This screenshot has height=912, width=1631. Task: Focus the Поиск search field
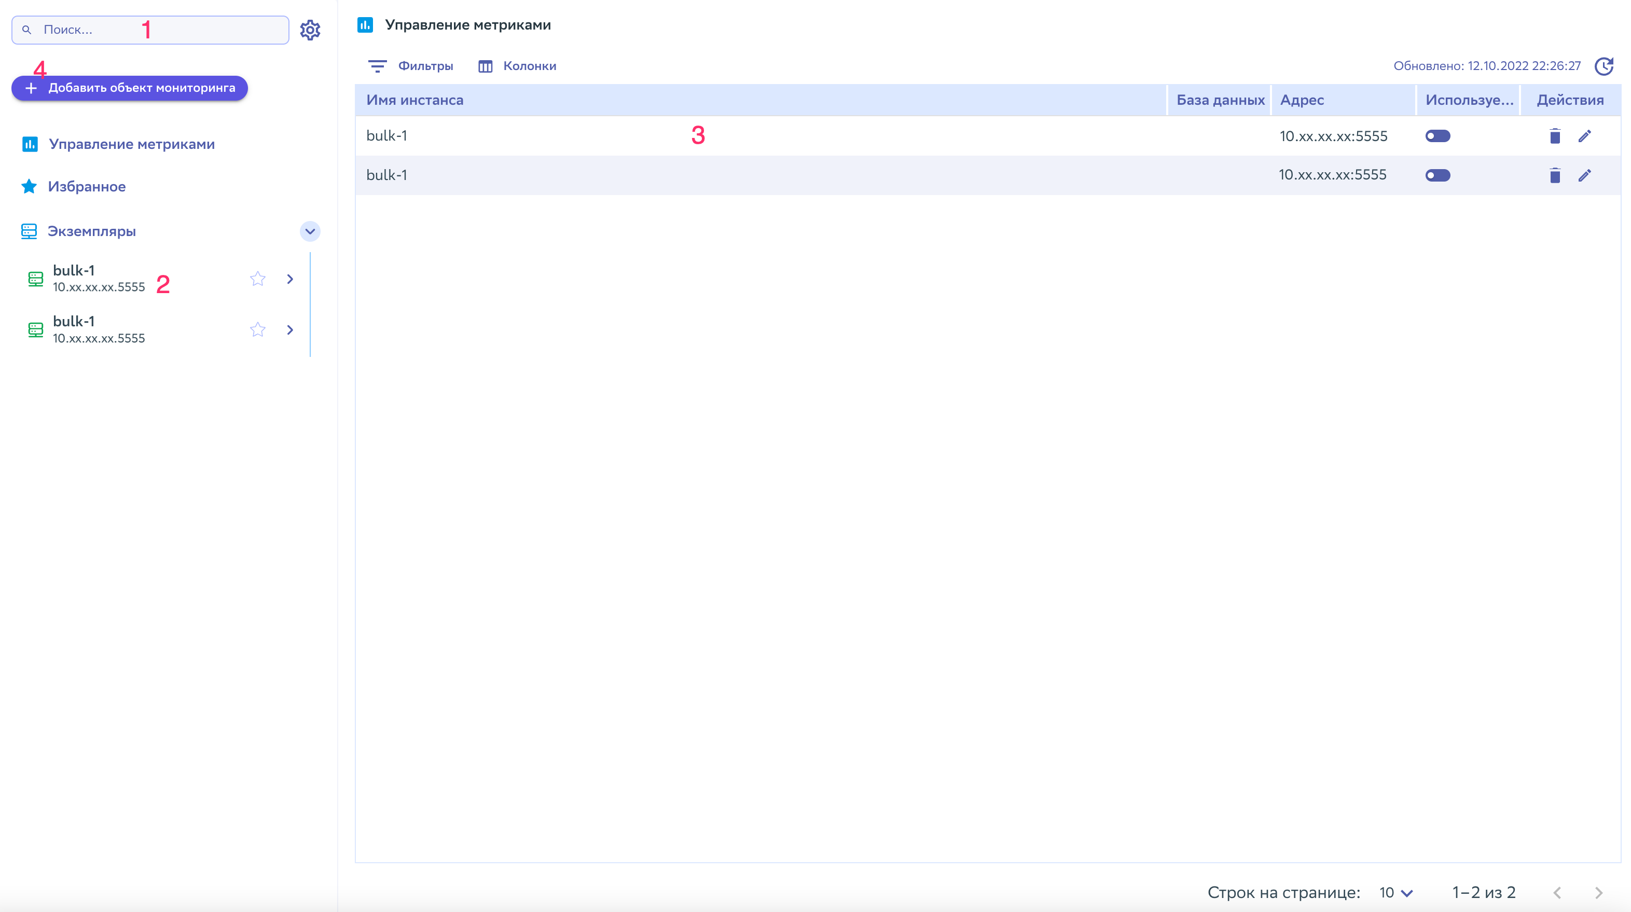point(150,30)
